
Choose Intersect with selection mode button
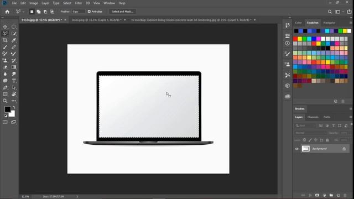tap(52, 12)
